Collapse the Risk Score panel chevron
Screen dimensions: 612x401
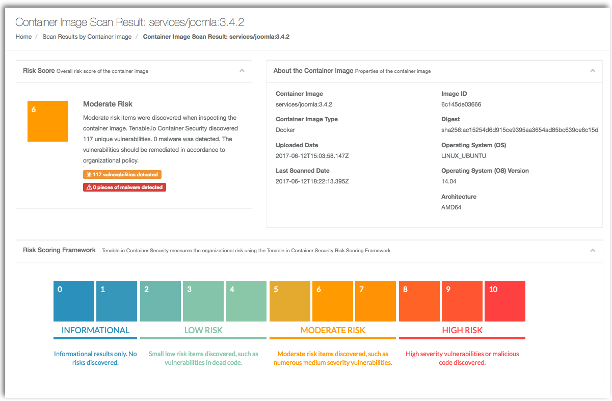[x=242, y=71]
